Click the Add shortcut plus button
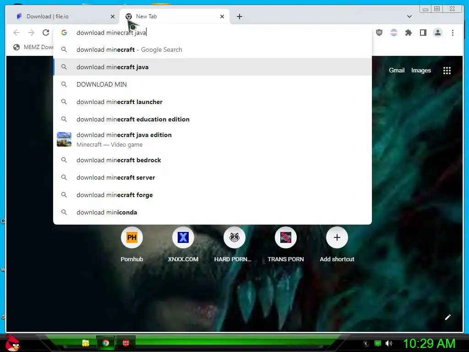 tap(337, 238)
